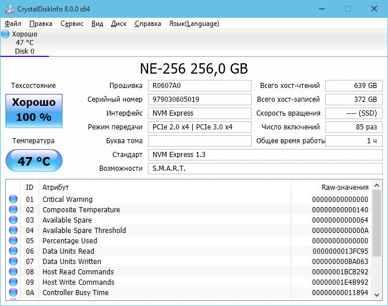
Task: Click raw value 00000001E4B992
Action: 340,282
